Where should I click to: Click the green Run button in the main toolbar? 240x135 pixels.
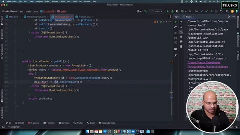tap(168, 11)
